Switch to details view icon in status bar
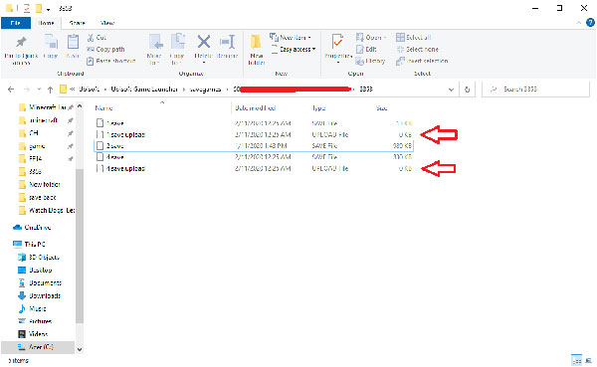This screenshot has height=367, width=597. [576, 360]
